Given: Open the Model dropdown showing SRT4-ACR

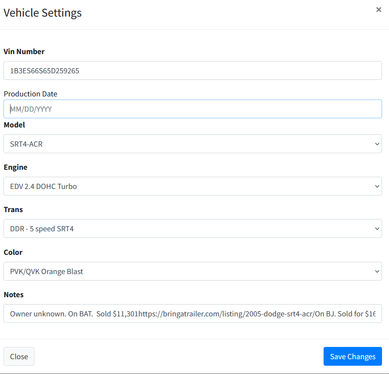Looking at the screenshot, I should [x=193, y=144].
